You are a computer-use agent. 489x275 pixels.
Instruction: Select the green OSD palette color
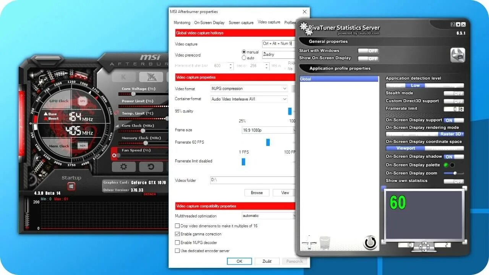tap(446, 165)
